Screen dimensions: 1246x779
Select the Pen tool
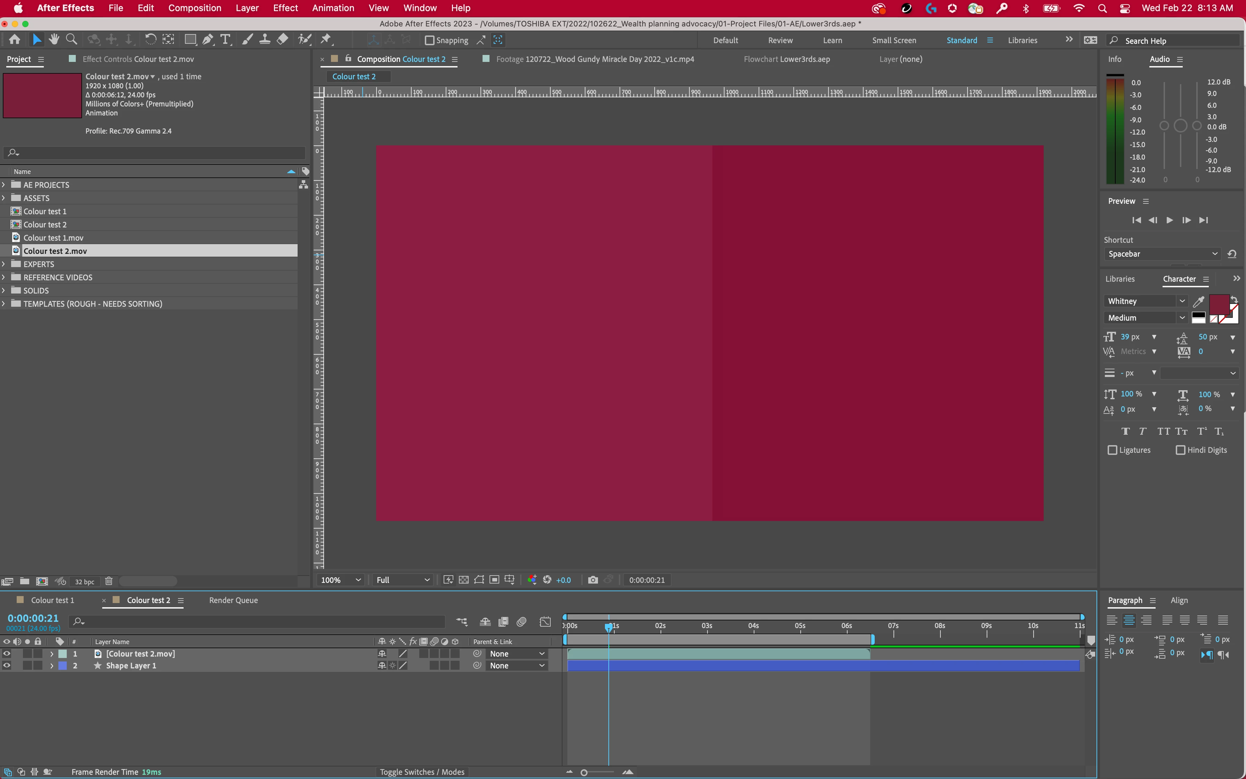[x=208, y=40]
